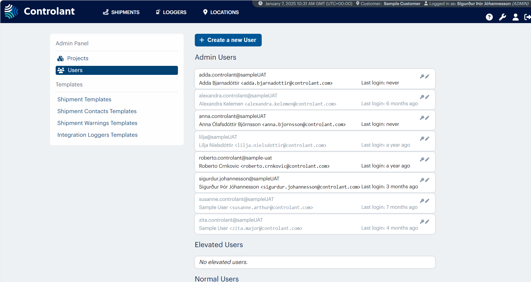
Task: Click the text "Last login: 6 months ago"
Action: pos(390,104)
